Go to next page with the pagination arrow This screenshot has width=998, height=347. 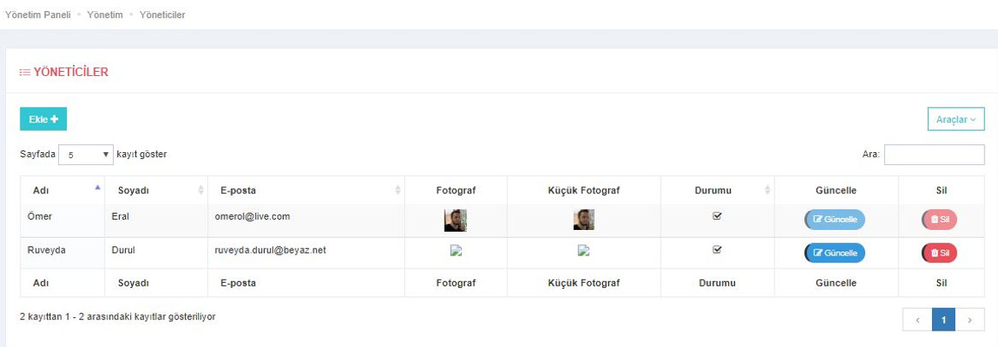tap(970, 321)
